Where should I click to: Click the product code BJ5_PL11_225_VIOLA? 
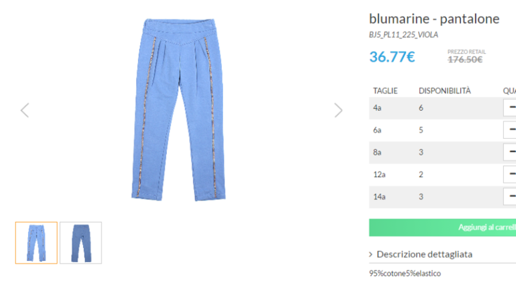(403, 35)
